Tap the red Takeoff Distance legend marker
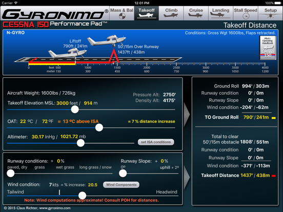 [274, 176]
